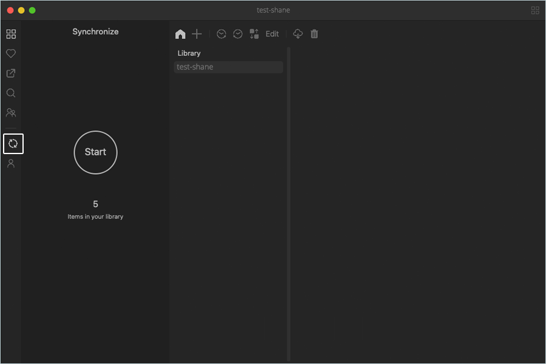Open the grid overview sidebar icon
Viewport: 546px width, 364px height.
point(11,34)
